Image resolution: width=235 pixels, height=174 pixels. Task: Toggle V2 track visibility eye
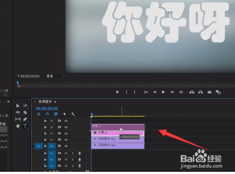(x=66, y=140)
